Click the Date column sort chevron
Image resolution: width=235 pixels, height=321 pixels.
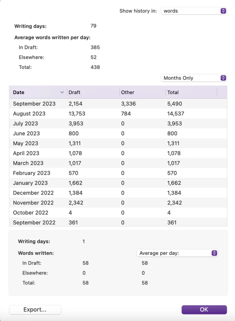point(62,92)
